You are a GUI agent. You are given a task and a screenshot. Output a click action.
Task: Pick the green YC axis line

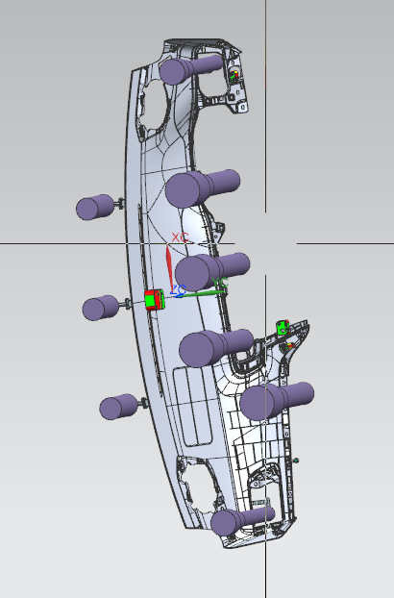[202, 293]
